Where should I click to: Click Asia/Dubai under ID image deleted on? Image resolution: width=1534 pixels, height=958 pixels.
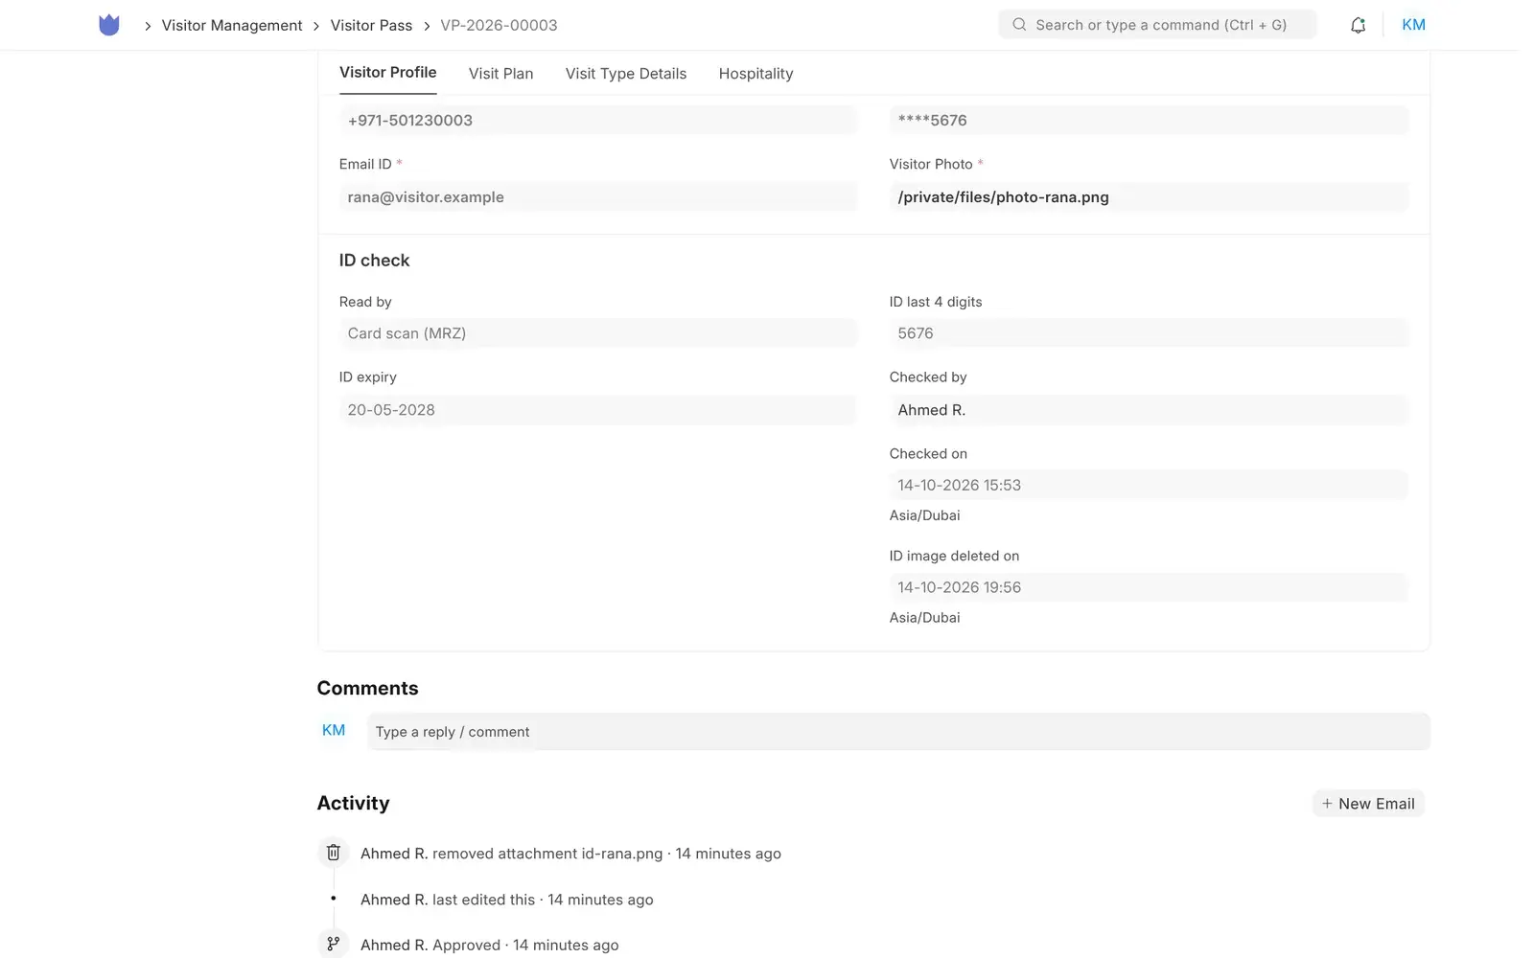[x=924, y=618]
